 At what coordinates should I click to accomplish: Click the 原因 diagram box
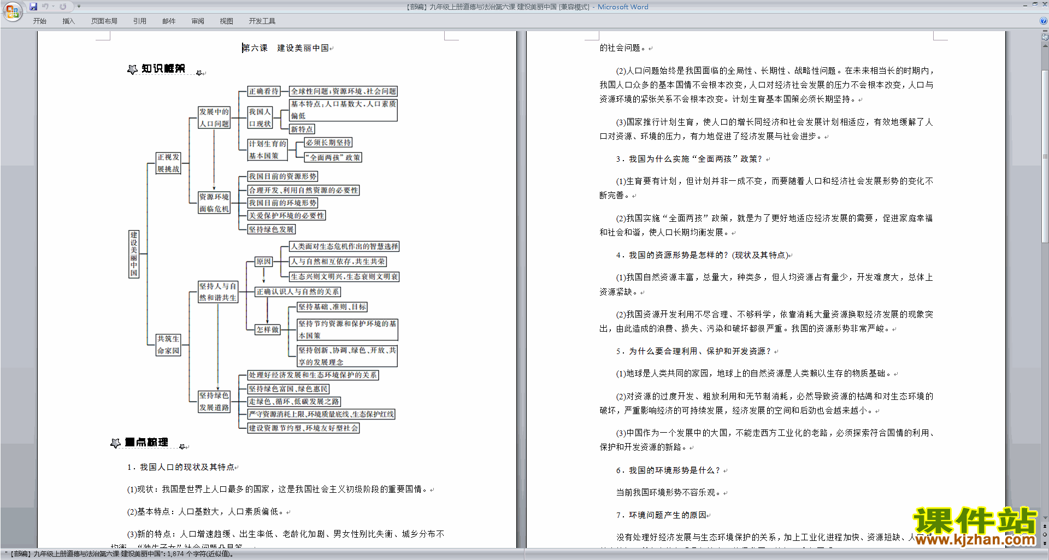(x=264, y=262)
